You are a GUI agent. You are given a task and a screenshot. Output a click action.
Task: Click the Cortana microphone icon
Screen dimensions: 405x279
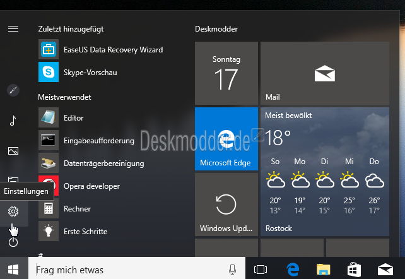[232, 270]
